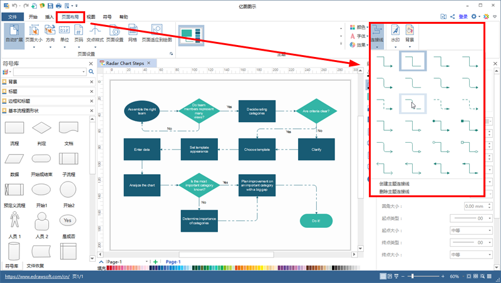Open the 方向 orientation tool
The width and height of the screenshot is (501, 283).
pyautogui.click(x=50, y=36)
